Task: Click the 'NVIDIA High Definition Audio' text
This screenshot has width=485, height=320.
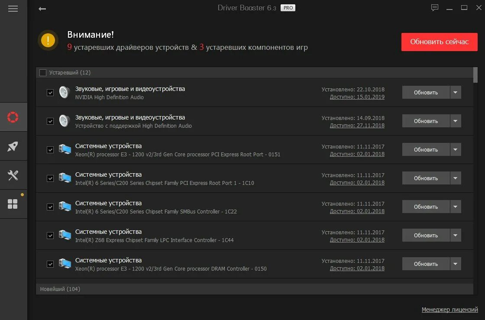Action: pos(110,97)
